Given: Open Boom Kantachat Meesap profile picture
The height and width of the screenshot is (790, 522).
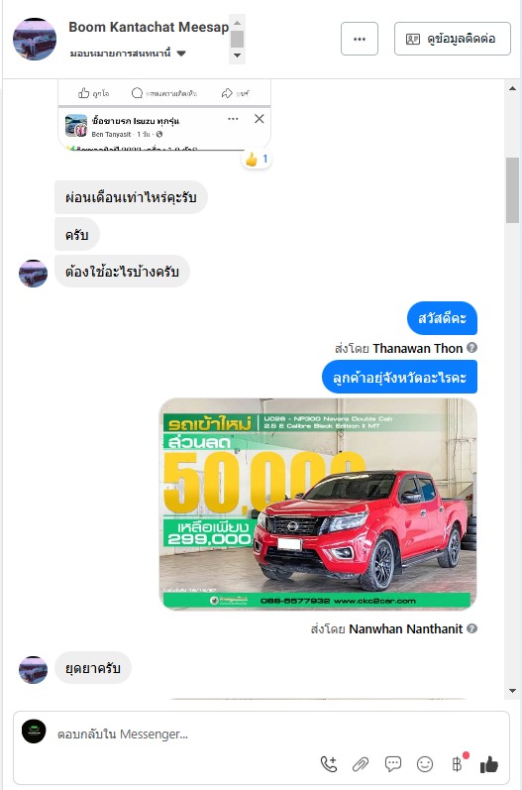Looking at the screenshot, I should pyautogui.click(x=35, y=40).
